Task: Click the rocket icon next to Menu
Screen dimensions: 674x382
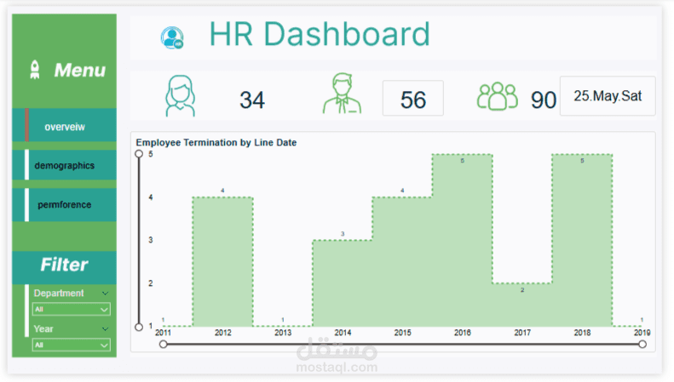Action: 35,70
